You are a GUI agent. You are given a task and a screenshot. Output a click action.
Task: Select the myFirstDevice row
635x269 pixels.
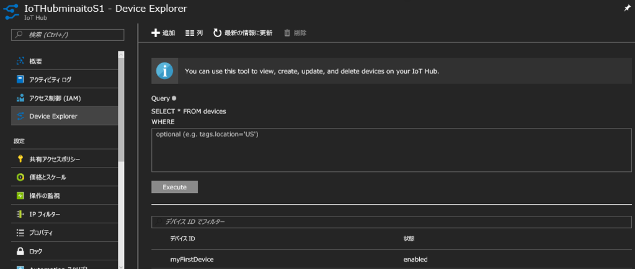391,259
